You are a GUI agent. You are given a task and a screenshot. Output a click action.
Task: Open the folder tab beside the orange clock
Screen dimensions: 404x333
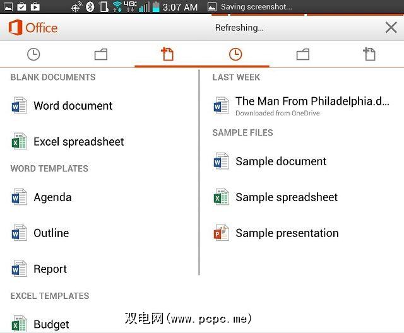(x=303, y=54)
